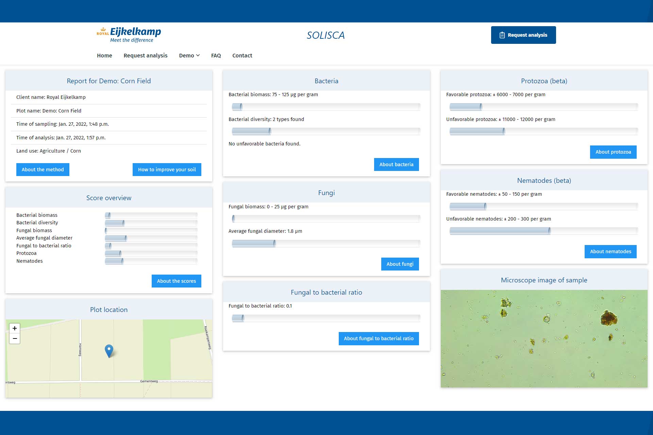The image size is (653, 435).
Task: Click the About the method button
Action: (x=43, y=170)
